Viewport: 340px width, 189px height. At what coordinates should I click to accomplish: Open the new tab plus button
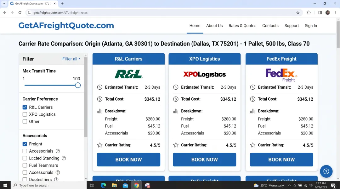coord(62,3)
